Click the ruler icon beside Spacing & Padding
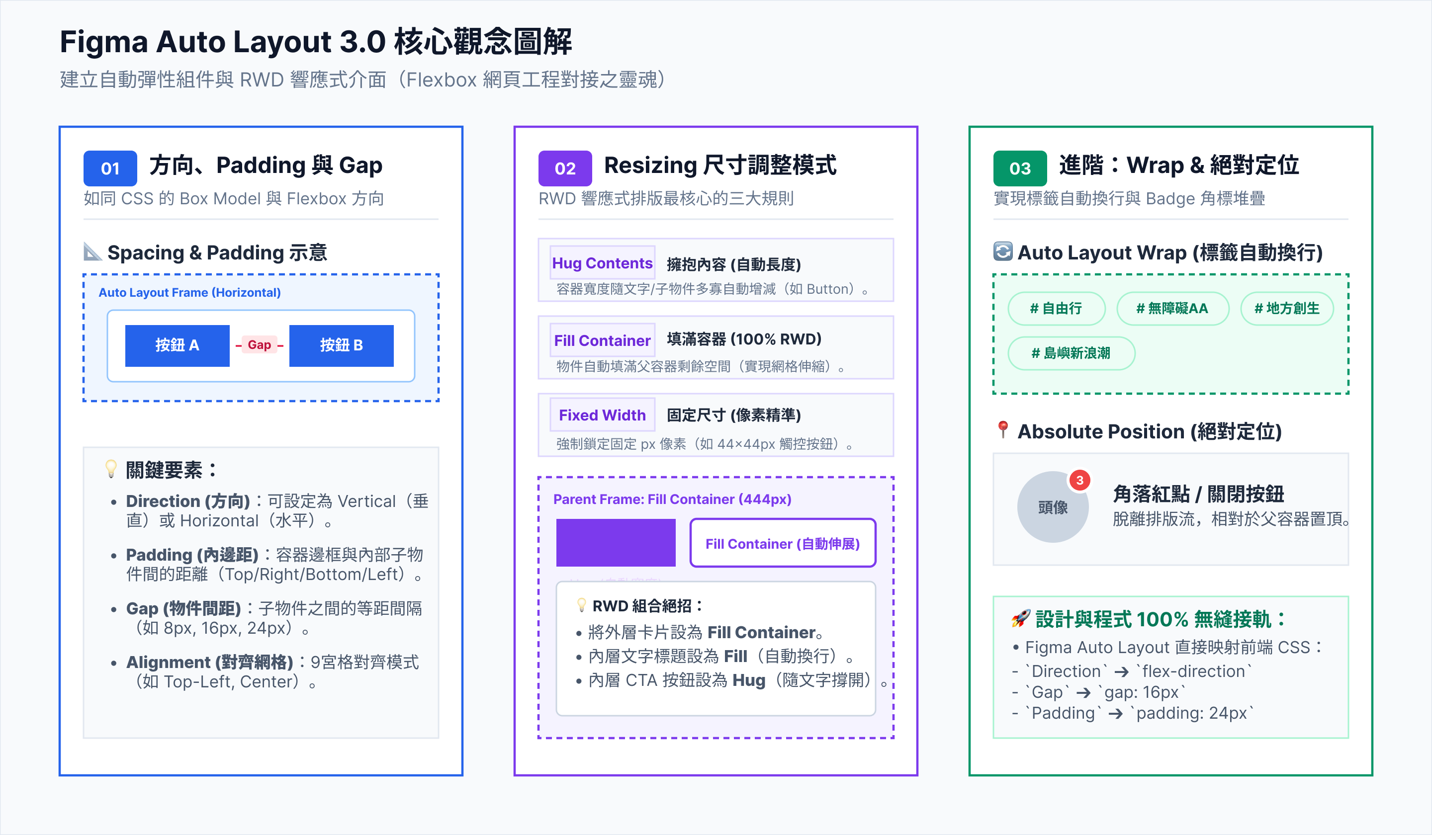 (x=92, y=251)
